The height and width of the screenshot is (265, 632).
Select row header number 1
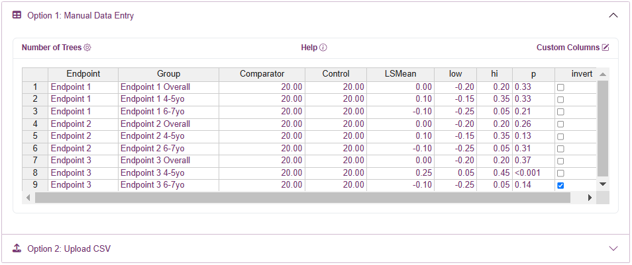(x=35, y=87)
